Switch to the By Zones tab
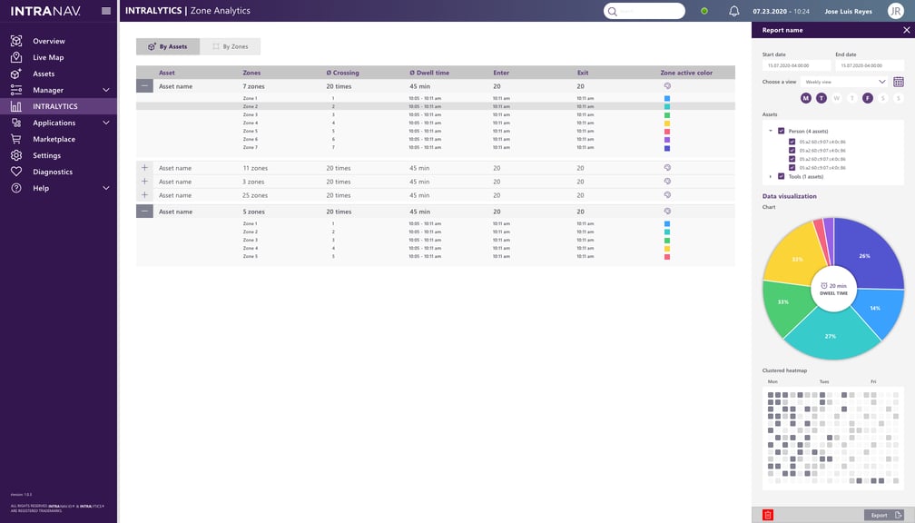 (234, 45)
